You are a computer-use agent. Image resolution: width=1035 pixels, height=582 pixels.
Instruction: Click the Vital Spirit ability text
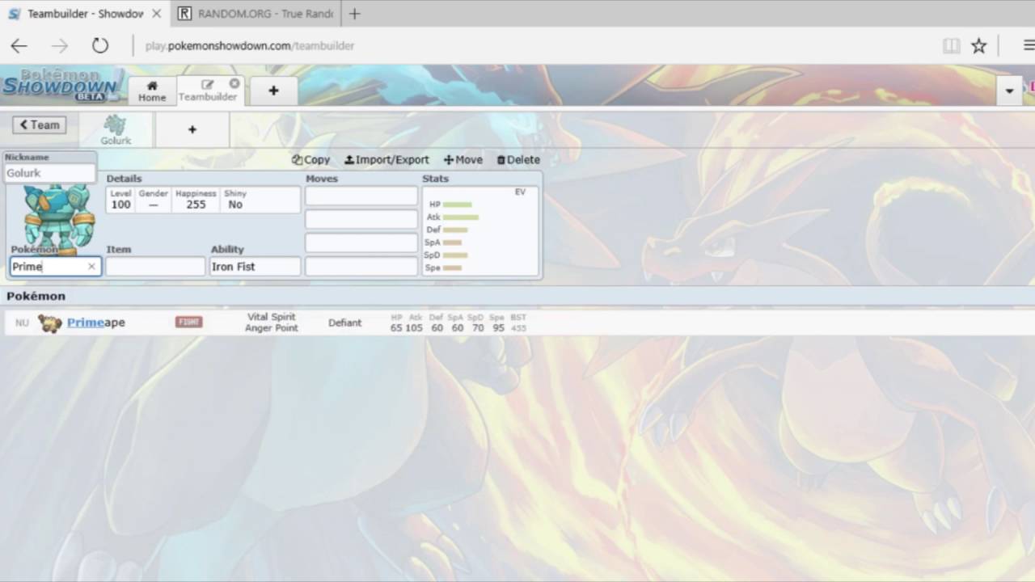272,317
